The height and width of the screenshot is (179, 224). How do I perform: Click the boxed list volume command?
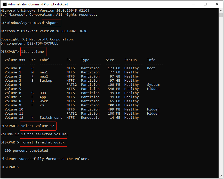(33, 52)
